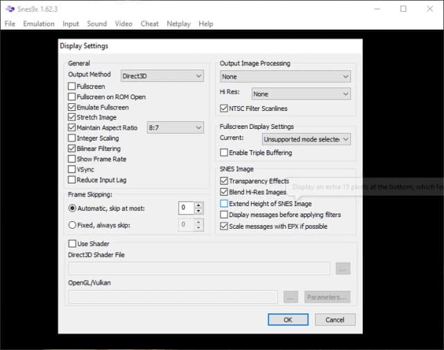
Task: Increase automatic skip at most value
Action: (198, 205)
